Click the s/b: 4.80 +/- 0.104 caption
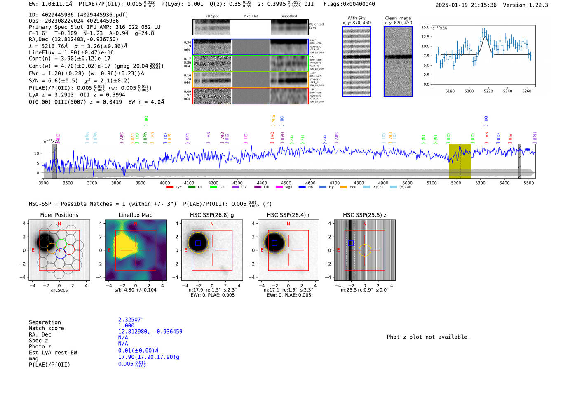The width and height of the screenshot is (577, 393). [136, 290]
